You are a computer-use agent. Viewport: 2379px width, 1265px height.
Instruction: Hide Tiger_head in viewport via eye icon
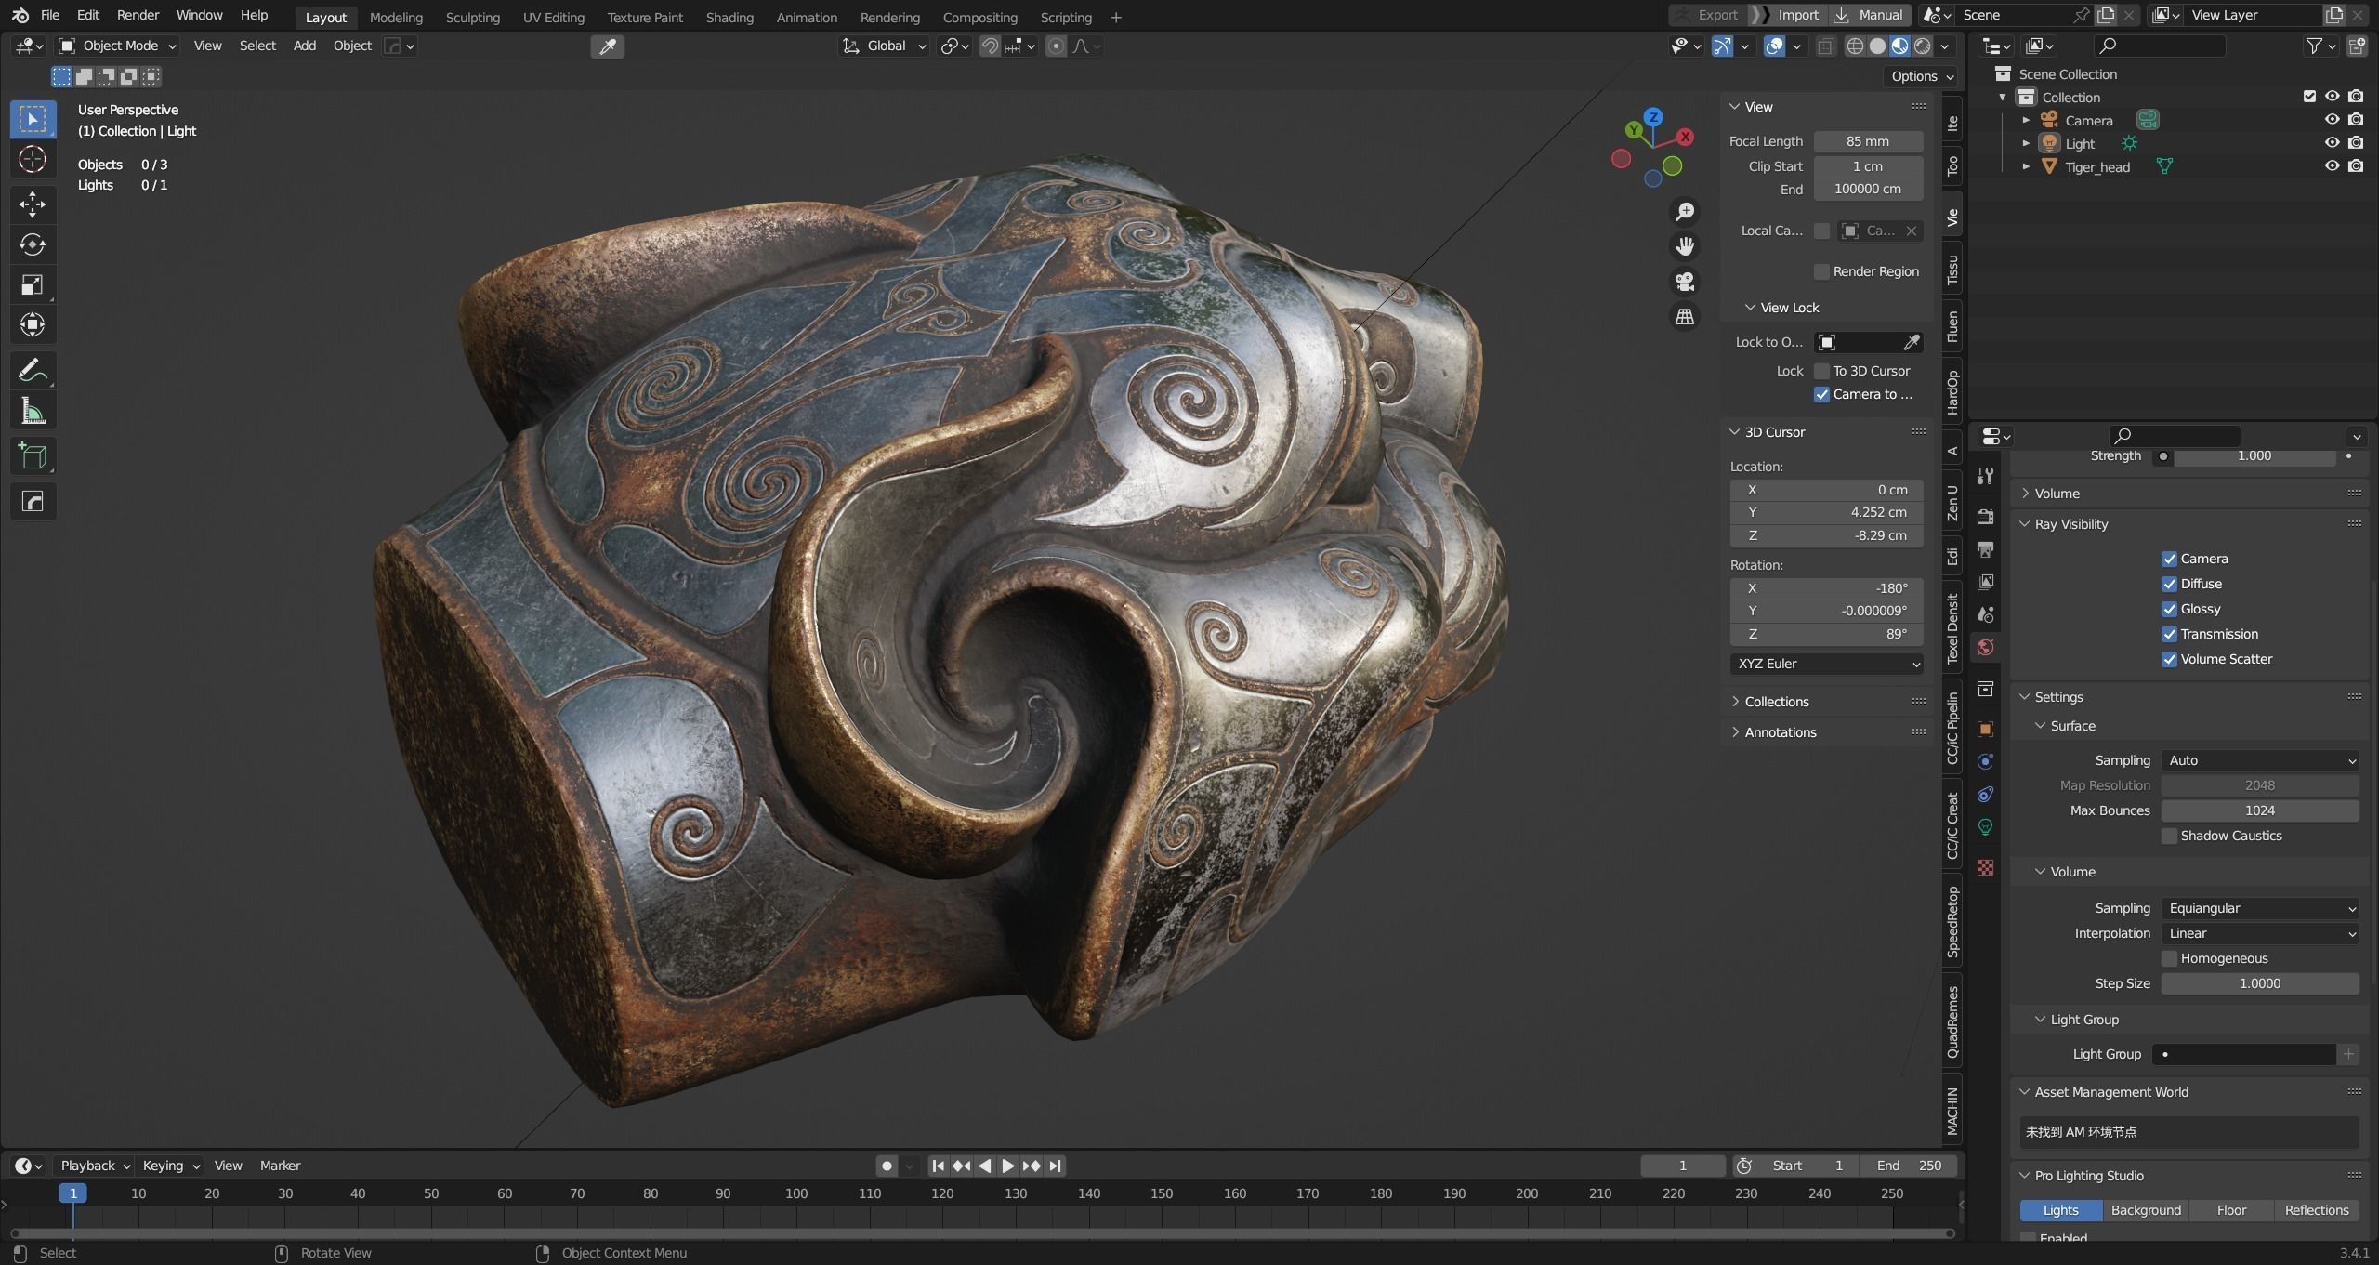(2332, 166)
